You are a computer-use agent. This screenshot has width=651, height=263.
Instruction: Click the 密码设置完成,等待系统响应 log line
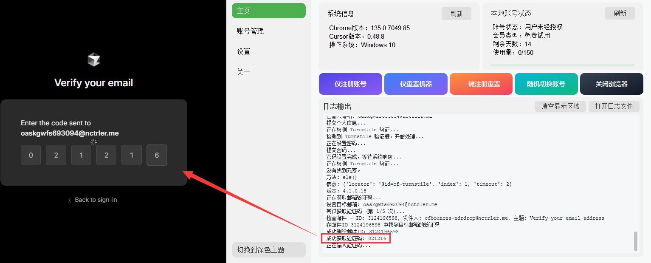tap(364, 157)
